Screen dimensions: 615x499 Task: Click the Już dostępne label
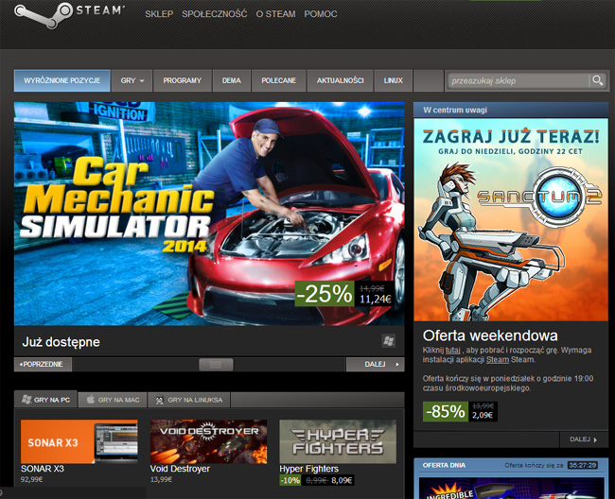[61, 342]
